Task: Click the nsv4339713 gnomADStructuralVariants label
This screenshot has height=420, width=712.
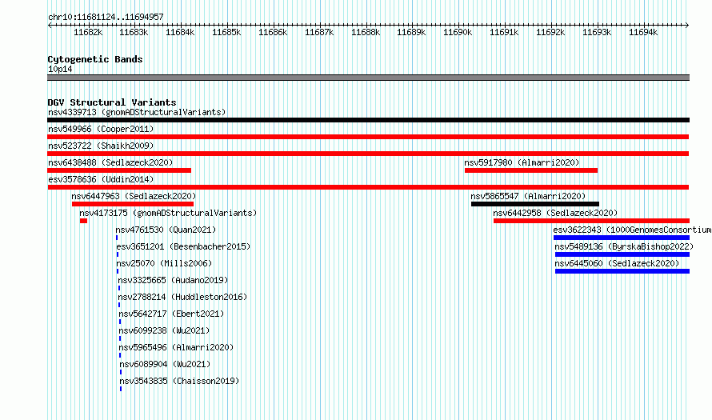Action: pos(137,112)
